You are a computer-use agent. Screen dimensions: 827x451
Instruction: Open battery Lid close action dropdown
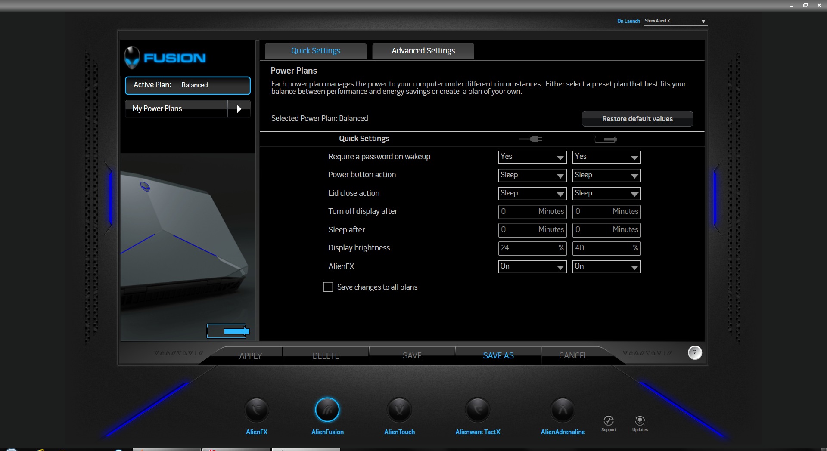click(606, 194)
